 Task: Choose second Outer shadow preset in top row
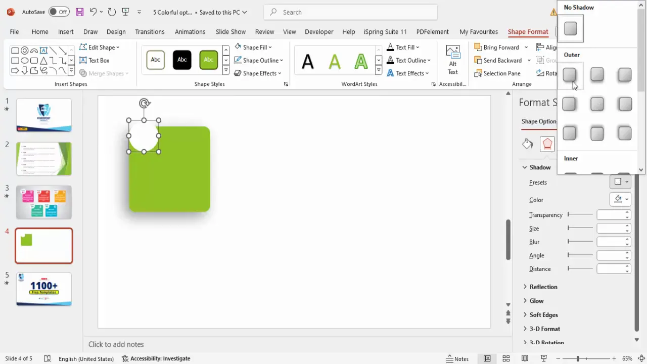click(597, 75)
